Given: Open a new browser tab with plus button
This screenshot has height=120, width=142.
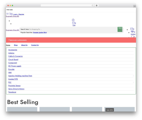Looking at the screenshot, I should click(x=135, y=6).
